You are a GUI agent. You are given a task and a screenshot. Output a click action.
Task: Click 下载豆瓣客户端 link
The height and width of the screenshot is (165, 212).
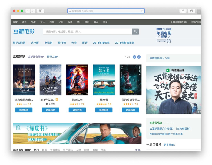(178, 22)
